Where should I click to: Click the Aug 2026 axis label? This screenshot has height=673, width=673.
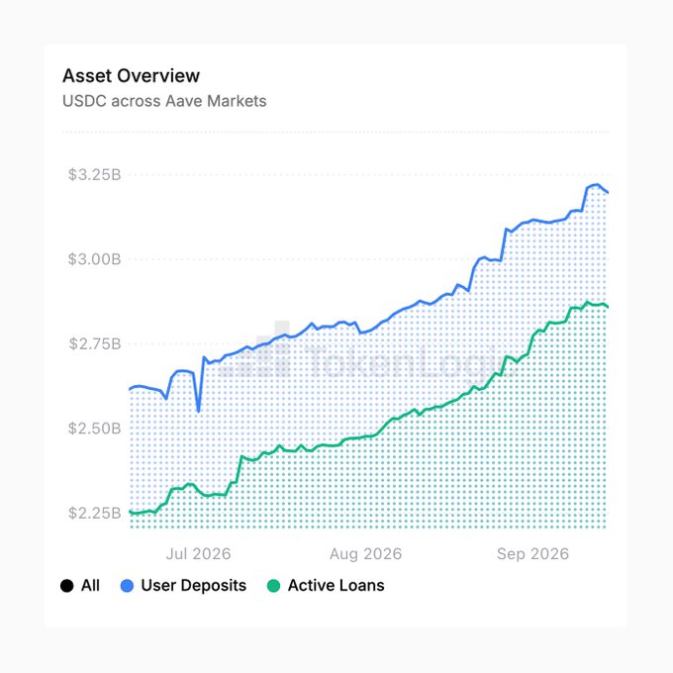click(365, 553)
